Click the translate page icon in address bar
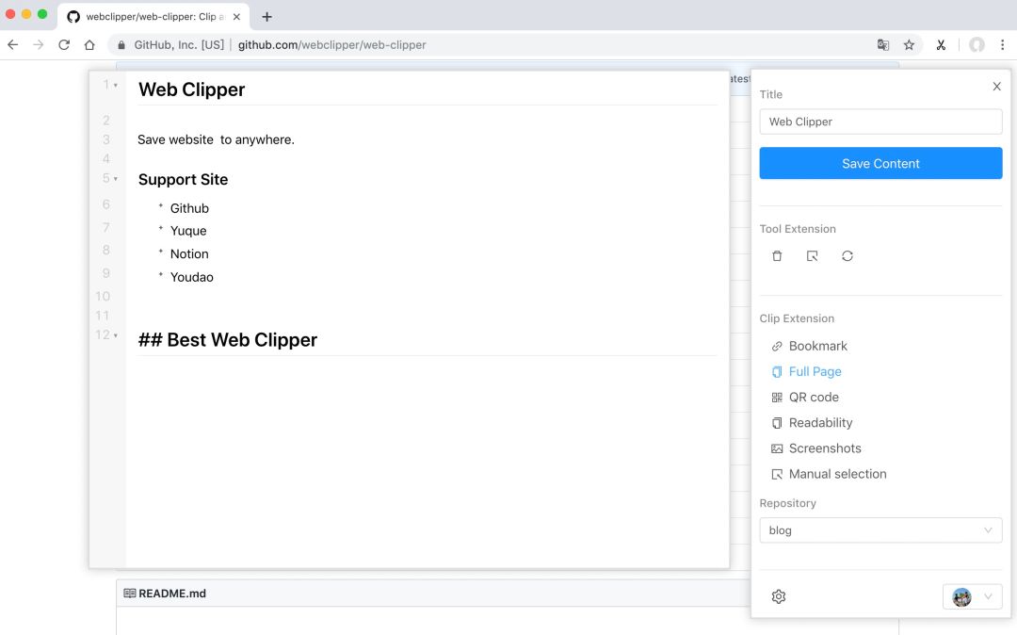Viewport: 1017px width, 635px height. pos(882,45)
